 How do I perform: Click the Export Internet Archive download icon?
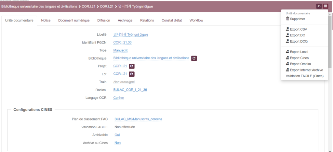pyautogui.click(x=287, y=70)
